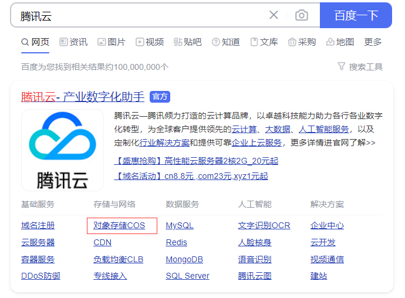Screen dimensions: 405x298
Task: Switch to the 采购 tab
Action: coord(302,42)
